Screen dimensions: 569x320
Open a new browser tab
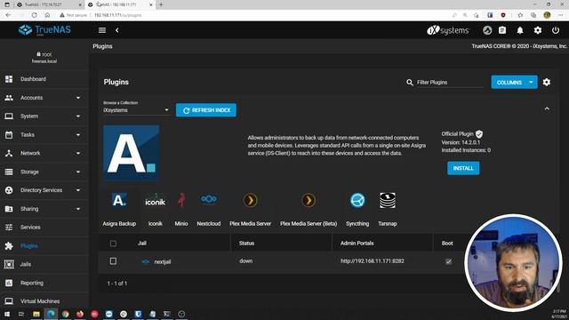(161, 4)
